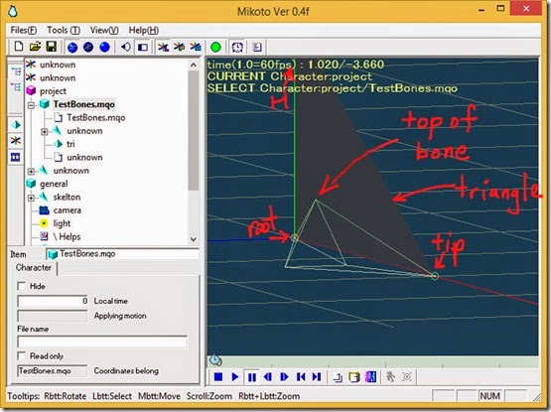Select the TestBones.mqo file child item
Image resolution: width=551 pixels, height=412 pixels.
click(x=95, y=118)
